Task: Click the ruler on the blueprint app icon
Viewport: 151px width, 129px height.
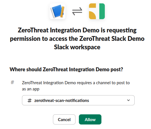Action: [63, 12]
